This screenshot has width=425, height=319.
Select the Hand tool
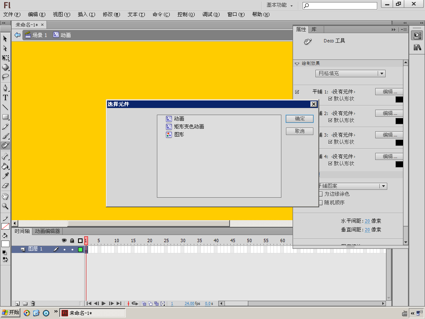click(x=5, y=196)
